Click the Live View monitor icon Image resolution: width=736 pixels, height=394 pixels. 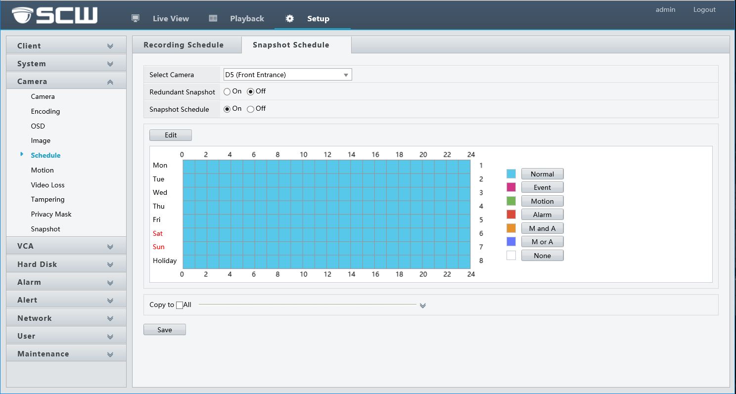[135, 18]
